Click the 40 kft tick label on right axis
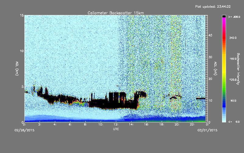 tap(210, 35)
